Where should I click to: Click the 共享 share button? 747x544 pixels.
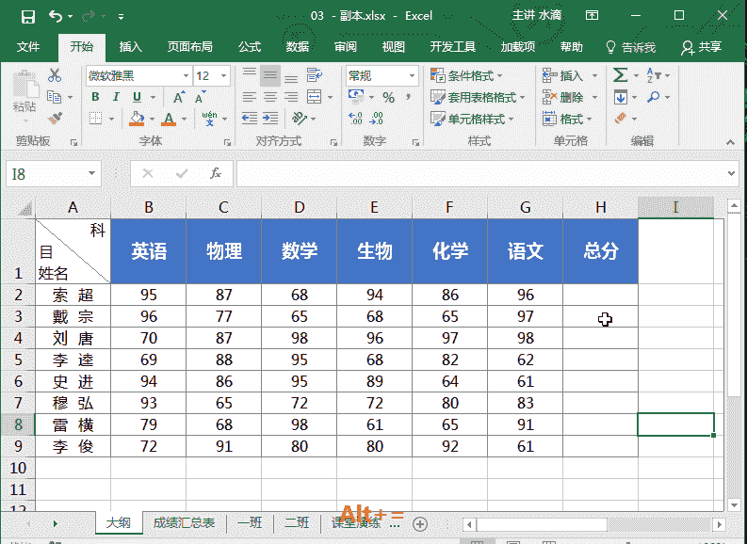coord(702,47)
